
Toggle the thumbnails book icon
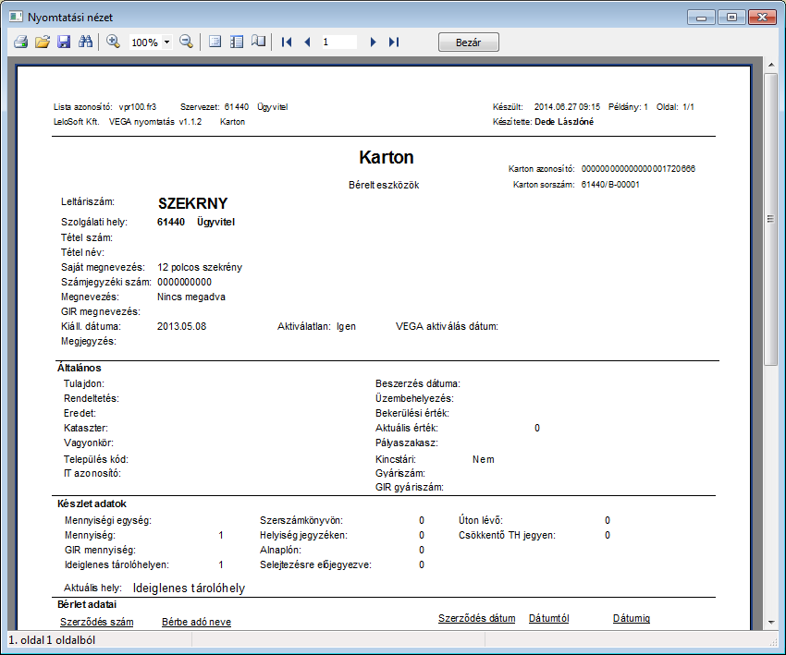pos(259,42)
